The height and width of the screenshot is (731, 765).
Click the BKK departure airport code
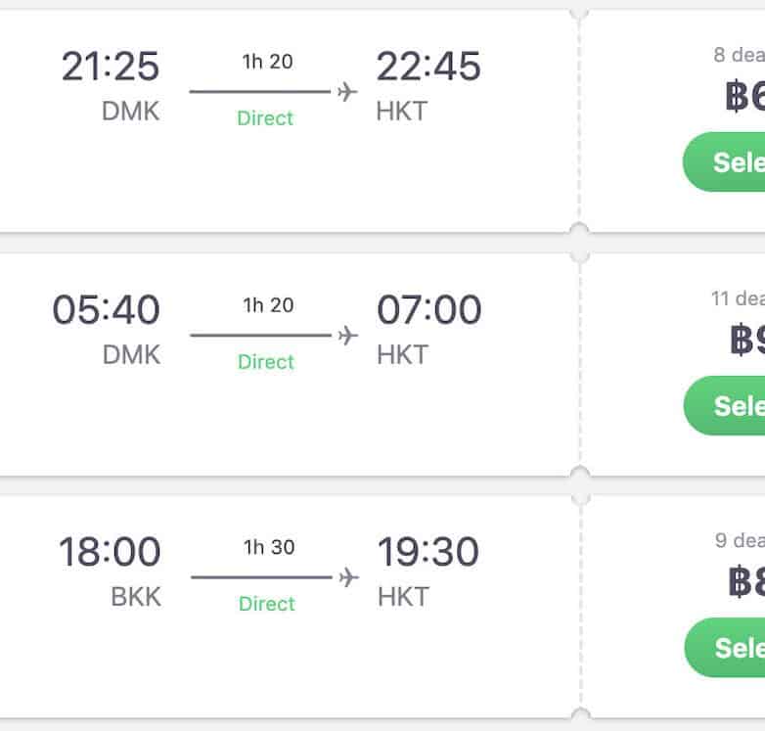135,596
